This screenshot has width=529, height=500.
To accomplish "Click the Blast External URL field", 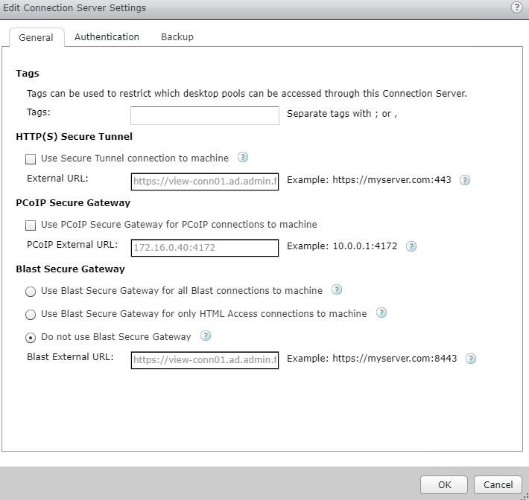I will point(204,360).
